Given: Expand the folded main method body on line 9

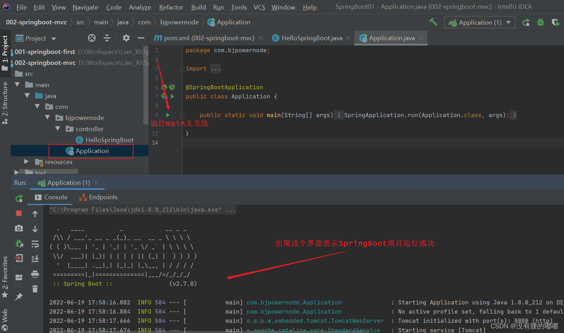Looking at the screenshot, I should click(182, 115).
